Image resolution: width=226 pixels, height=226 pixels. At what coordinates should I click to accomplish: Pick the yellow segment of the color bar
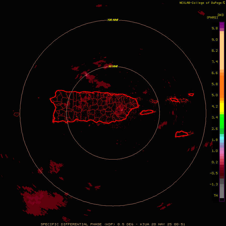[x=222, y=107]
